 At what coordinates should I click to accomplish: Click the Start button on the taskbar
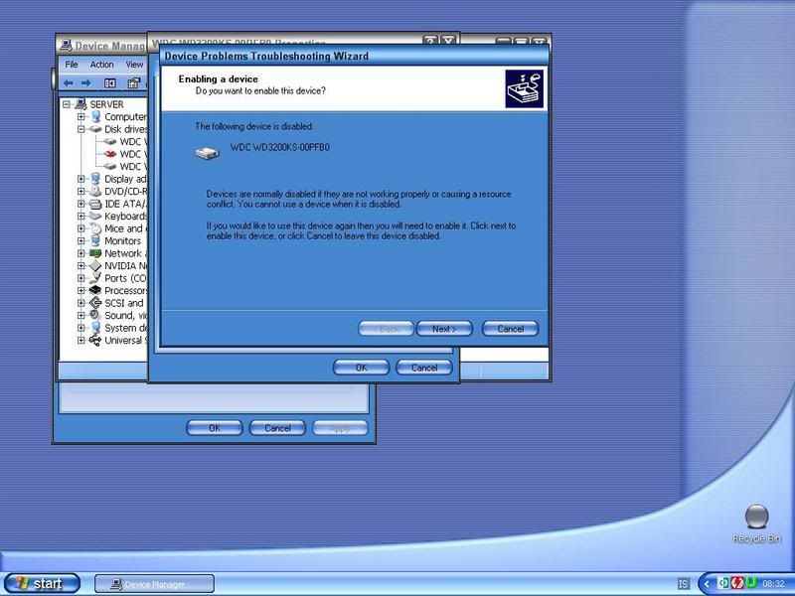point(41,583)
